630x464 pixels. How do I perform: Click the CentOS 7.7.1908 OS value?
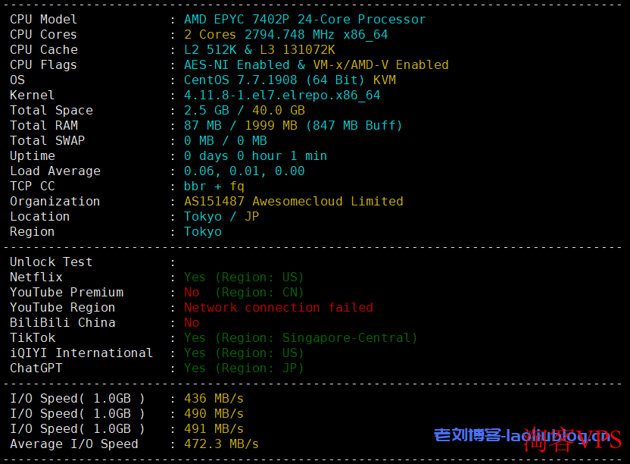click(244, 80)
